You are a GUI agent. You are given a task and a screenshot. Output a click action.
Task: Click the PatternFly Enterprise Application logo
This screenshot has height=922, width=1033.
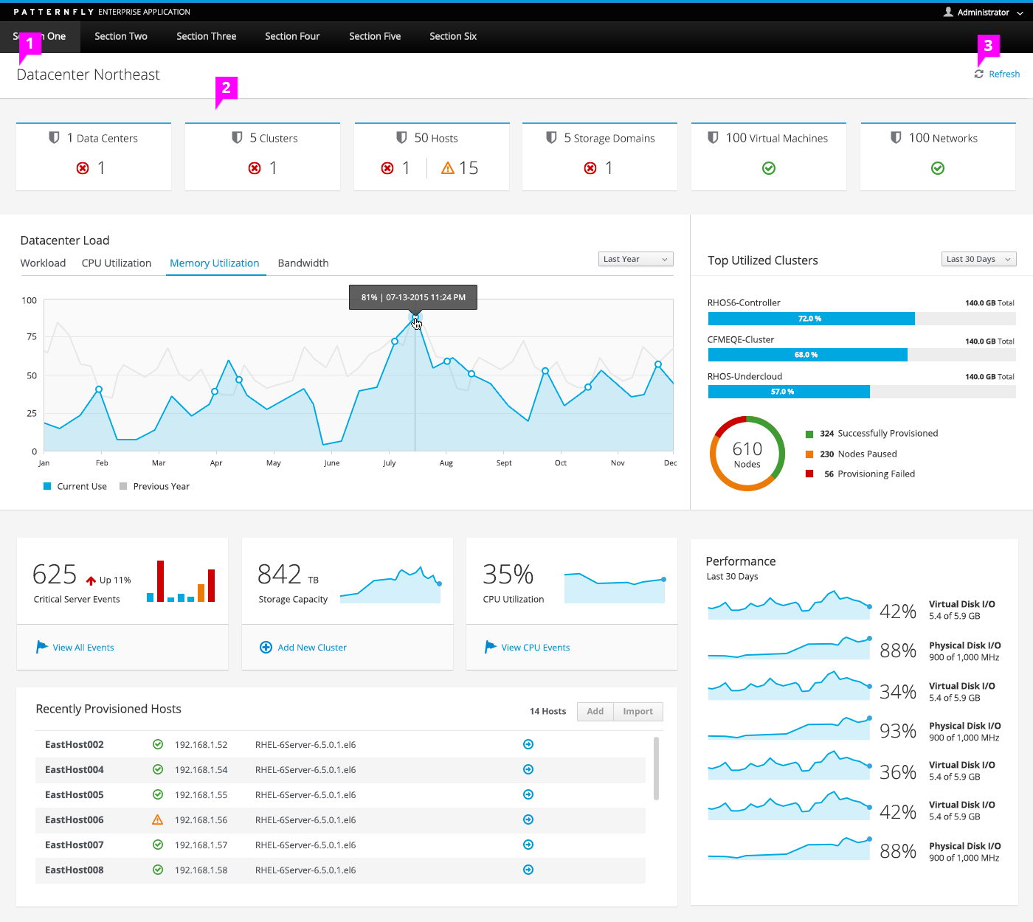point(102,12)
